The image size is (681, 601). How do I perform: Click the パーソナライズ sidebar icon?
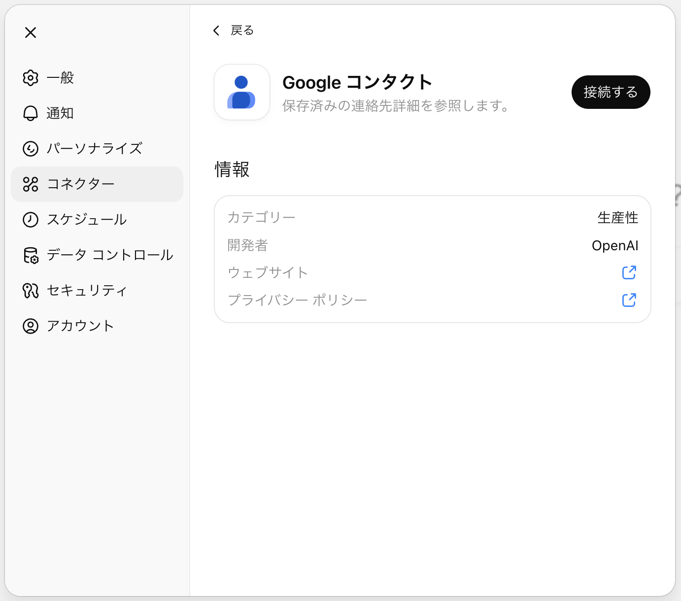[x=31, y=149]
